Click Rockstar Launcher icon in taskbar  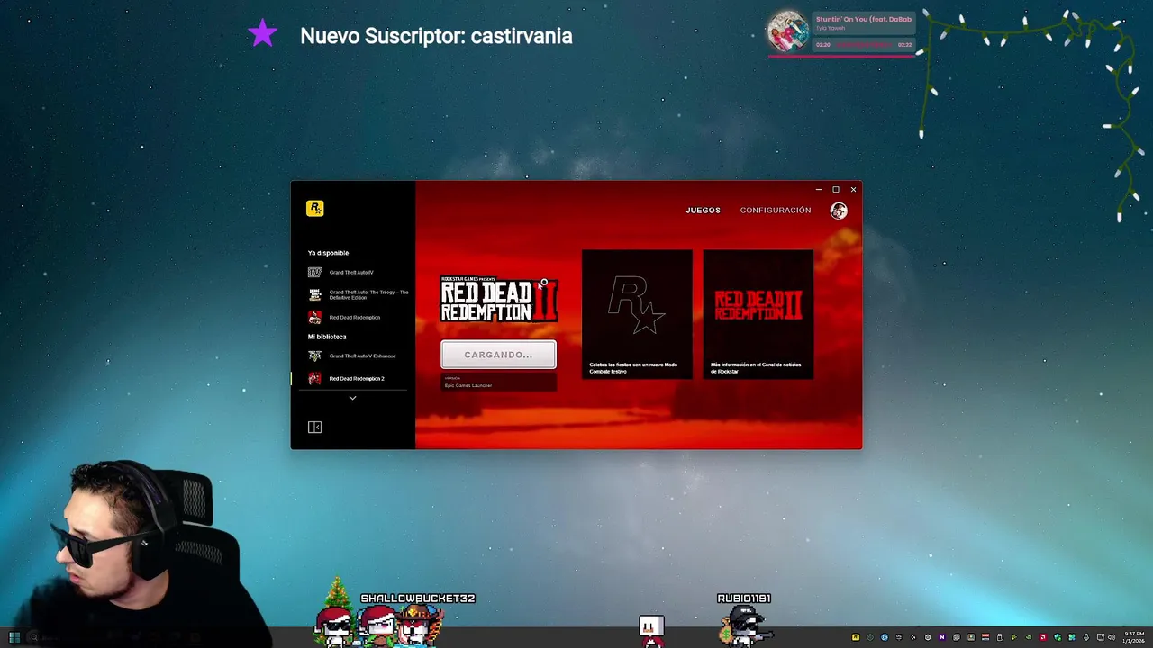coord(856,637)
